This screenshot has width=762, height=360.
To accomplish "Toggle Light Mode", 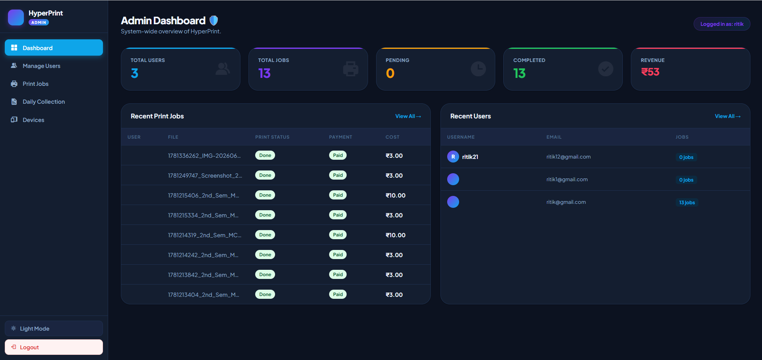I will coord(54,328).
